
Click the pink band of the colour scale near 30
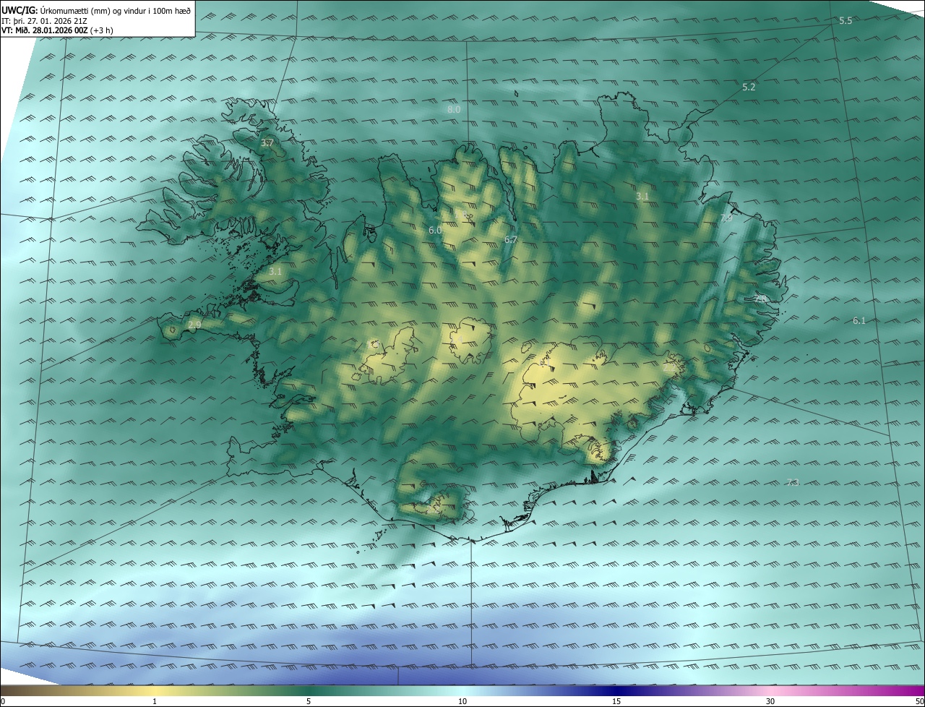[x=770, y=691]
